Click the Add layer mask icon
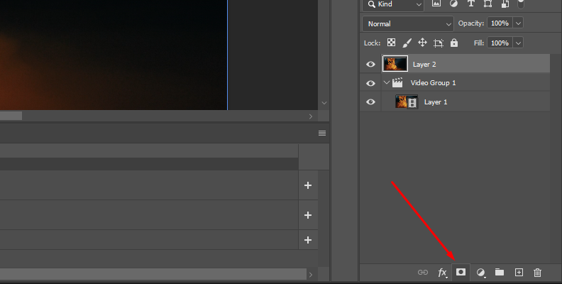562x284 pixels. (461, 272)
